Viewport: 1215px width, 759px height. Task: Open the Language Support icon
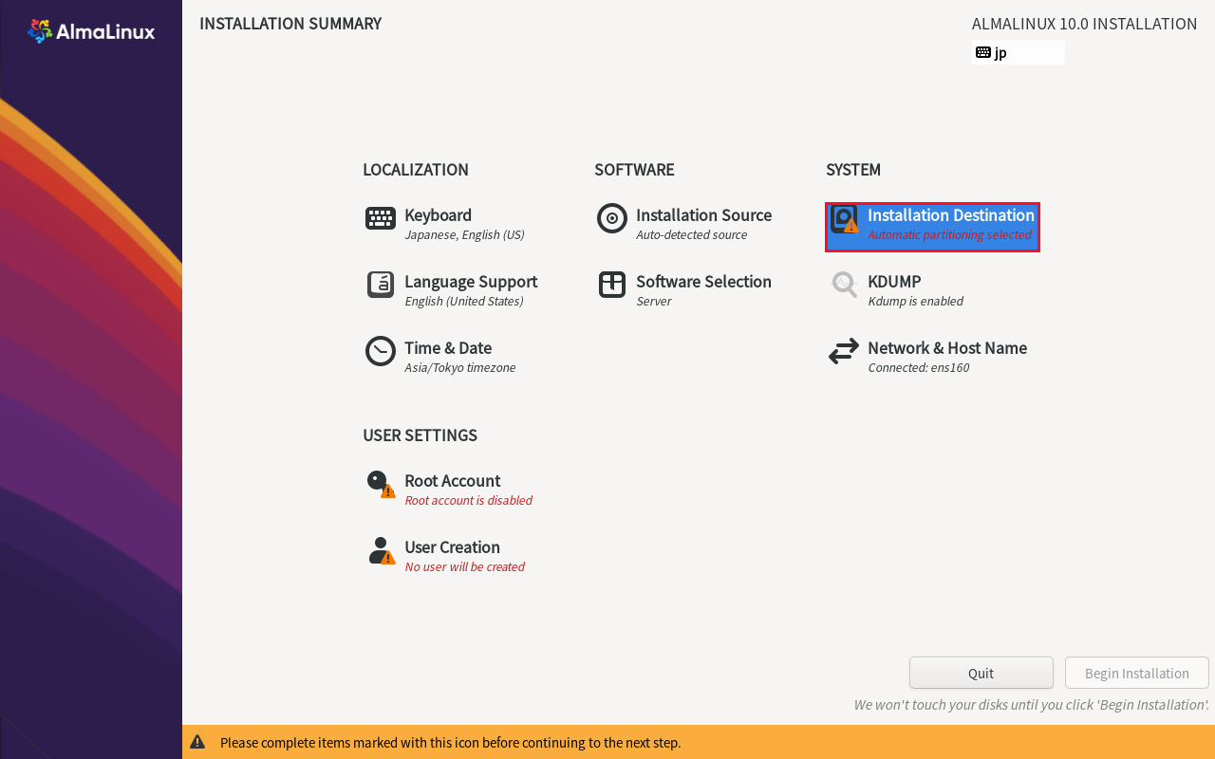pos(381,285)
